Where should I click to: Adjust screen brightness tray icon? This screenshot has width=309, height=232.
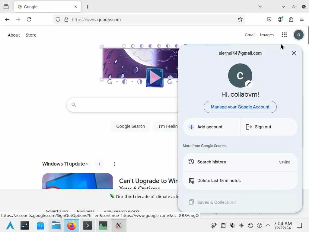coord(241,225)
